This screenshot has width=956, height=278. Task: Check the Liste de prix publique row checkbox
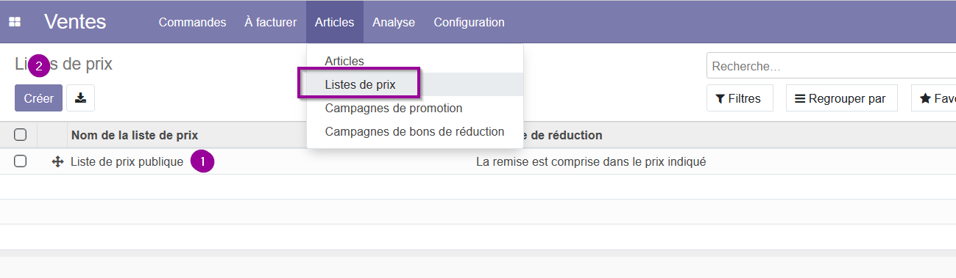pyautogui.click(x=21, y=161)
